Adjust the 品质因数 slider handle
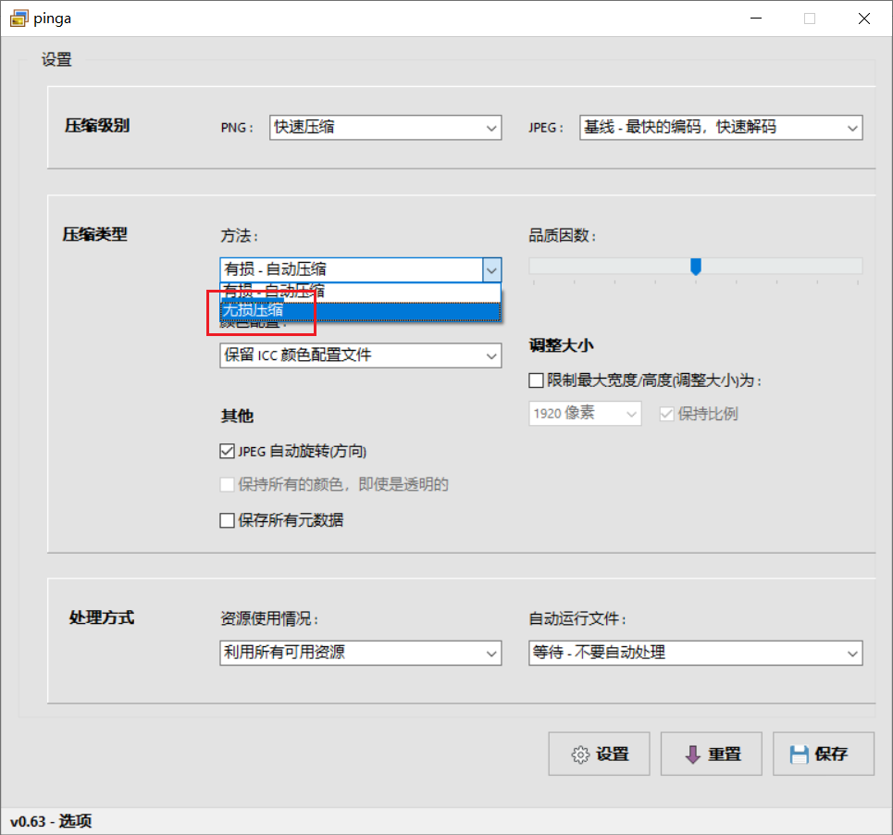Screen dimensions: 893x835 (696, 267)
